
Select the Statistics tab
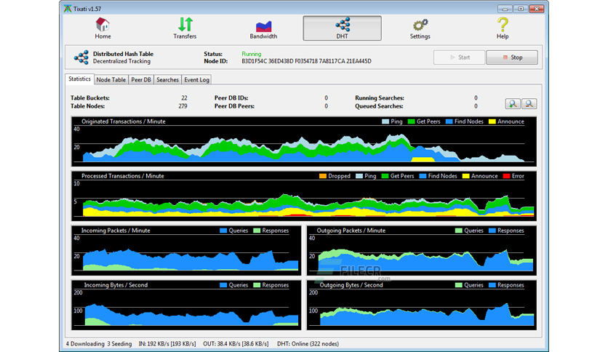(79, 79)
